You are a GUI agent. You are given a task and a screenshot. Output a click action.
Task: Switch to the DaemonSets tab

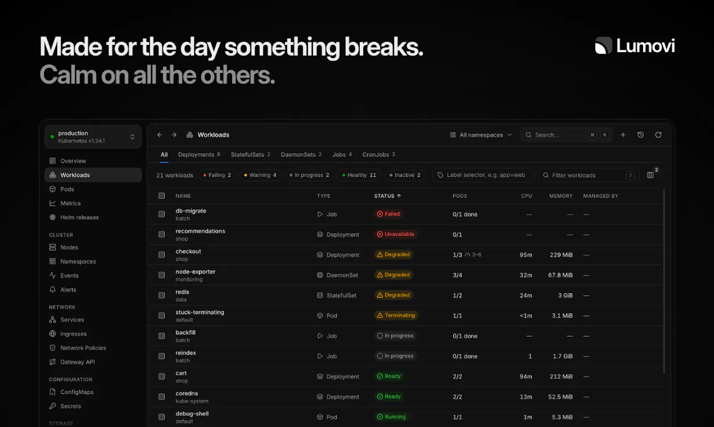click(x=301, y=154)
